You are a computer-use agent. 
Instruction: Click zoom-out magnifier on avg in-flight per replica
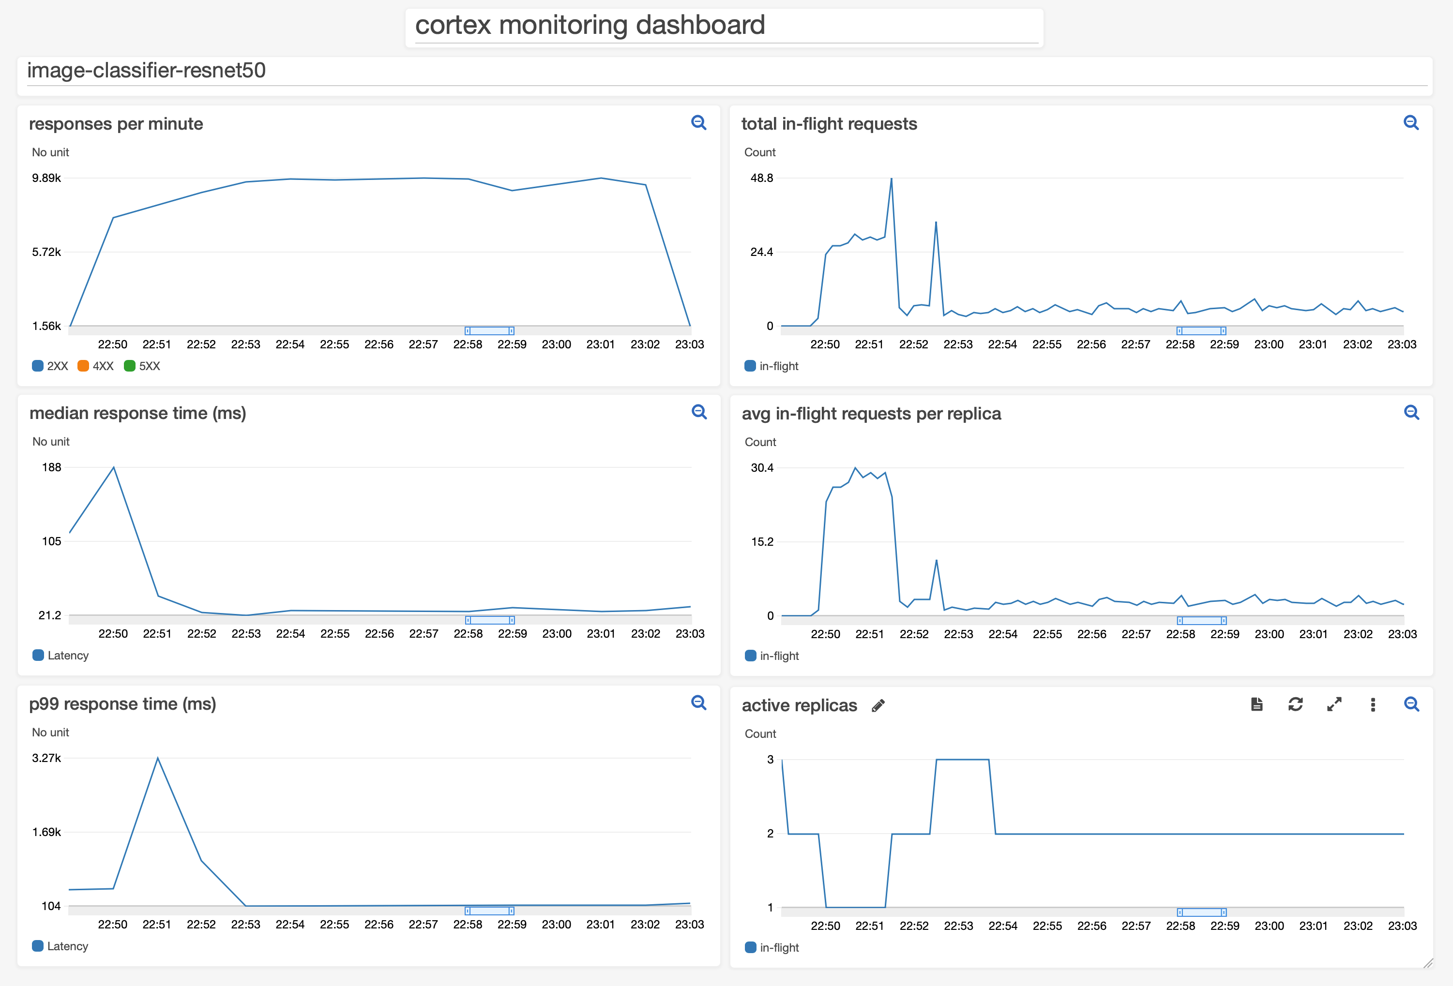click(x=1410, y=412)
